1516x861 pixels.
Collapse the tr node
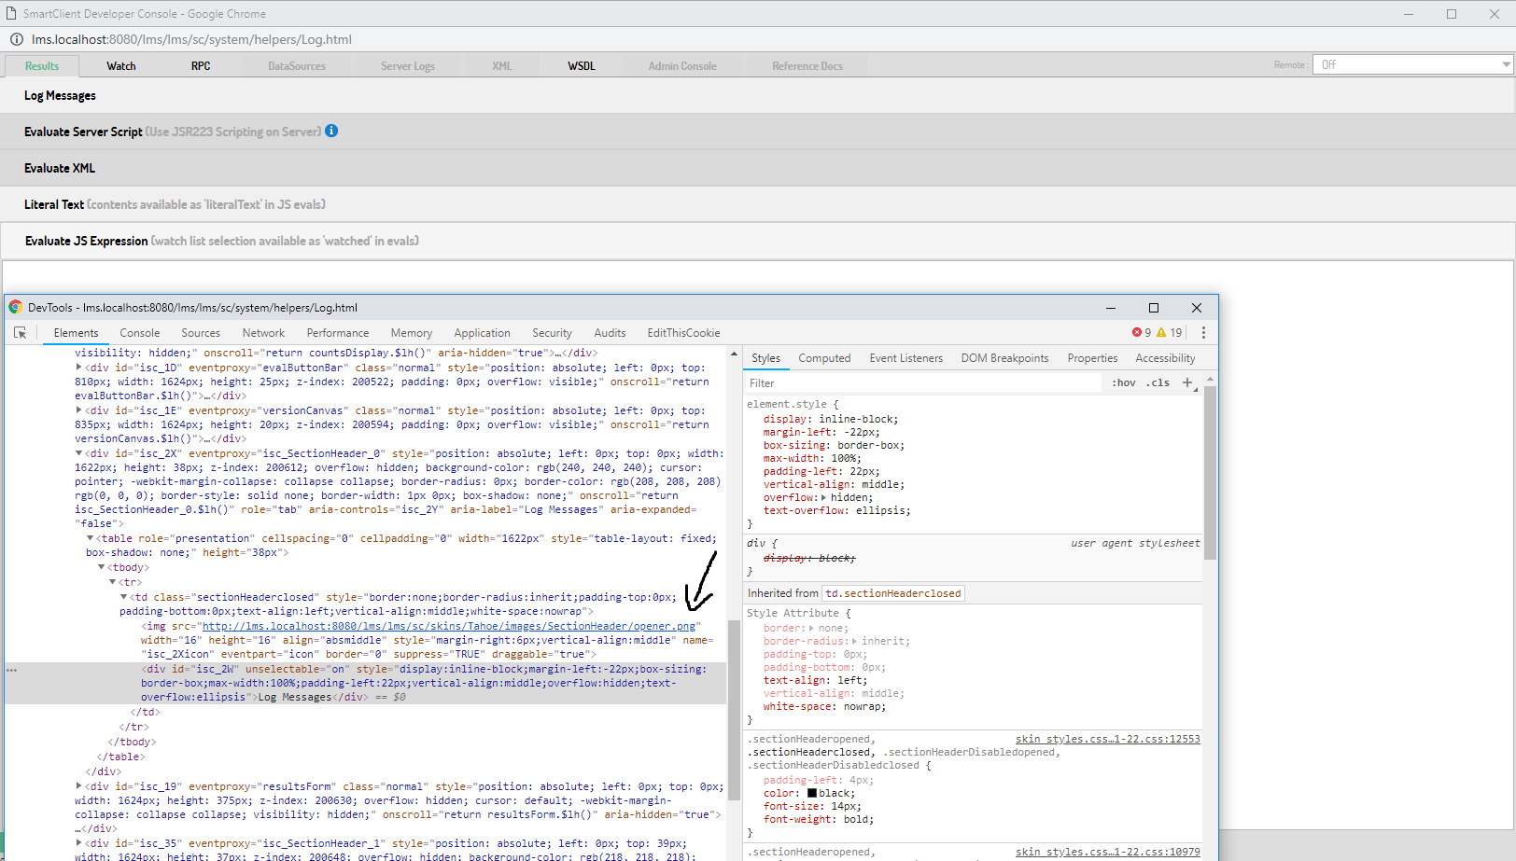click(112, 582)
